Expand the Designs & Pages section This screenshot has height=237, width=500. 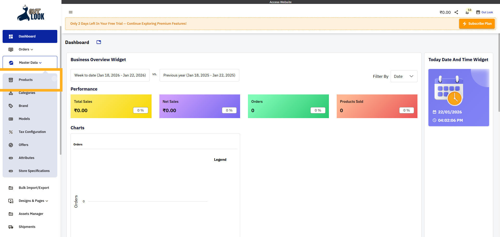click(33, 201)
